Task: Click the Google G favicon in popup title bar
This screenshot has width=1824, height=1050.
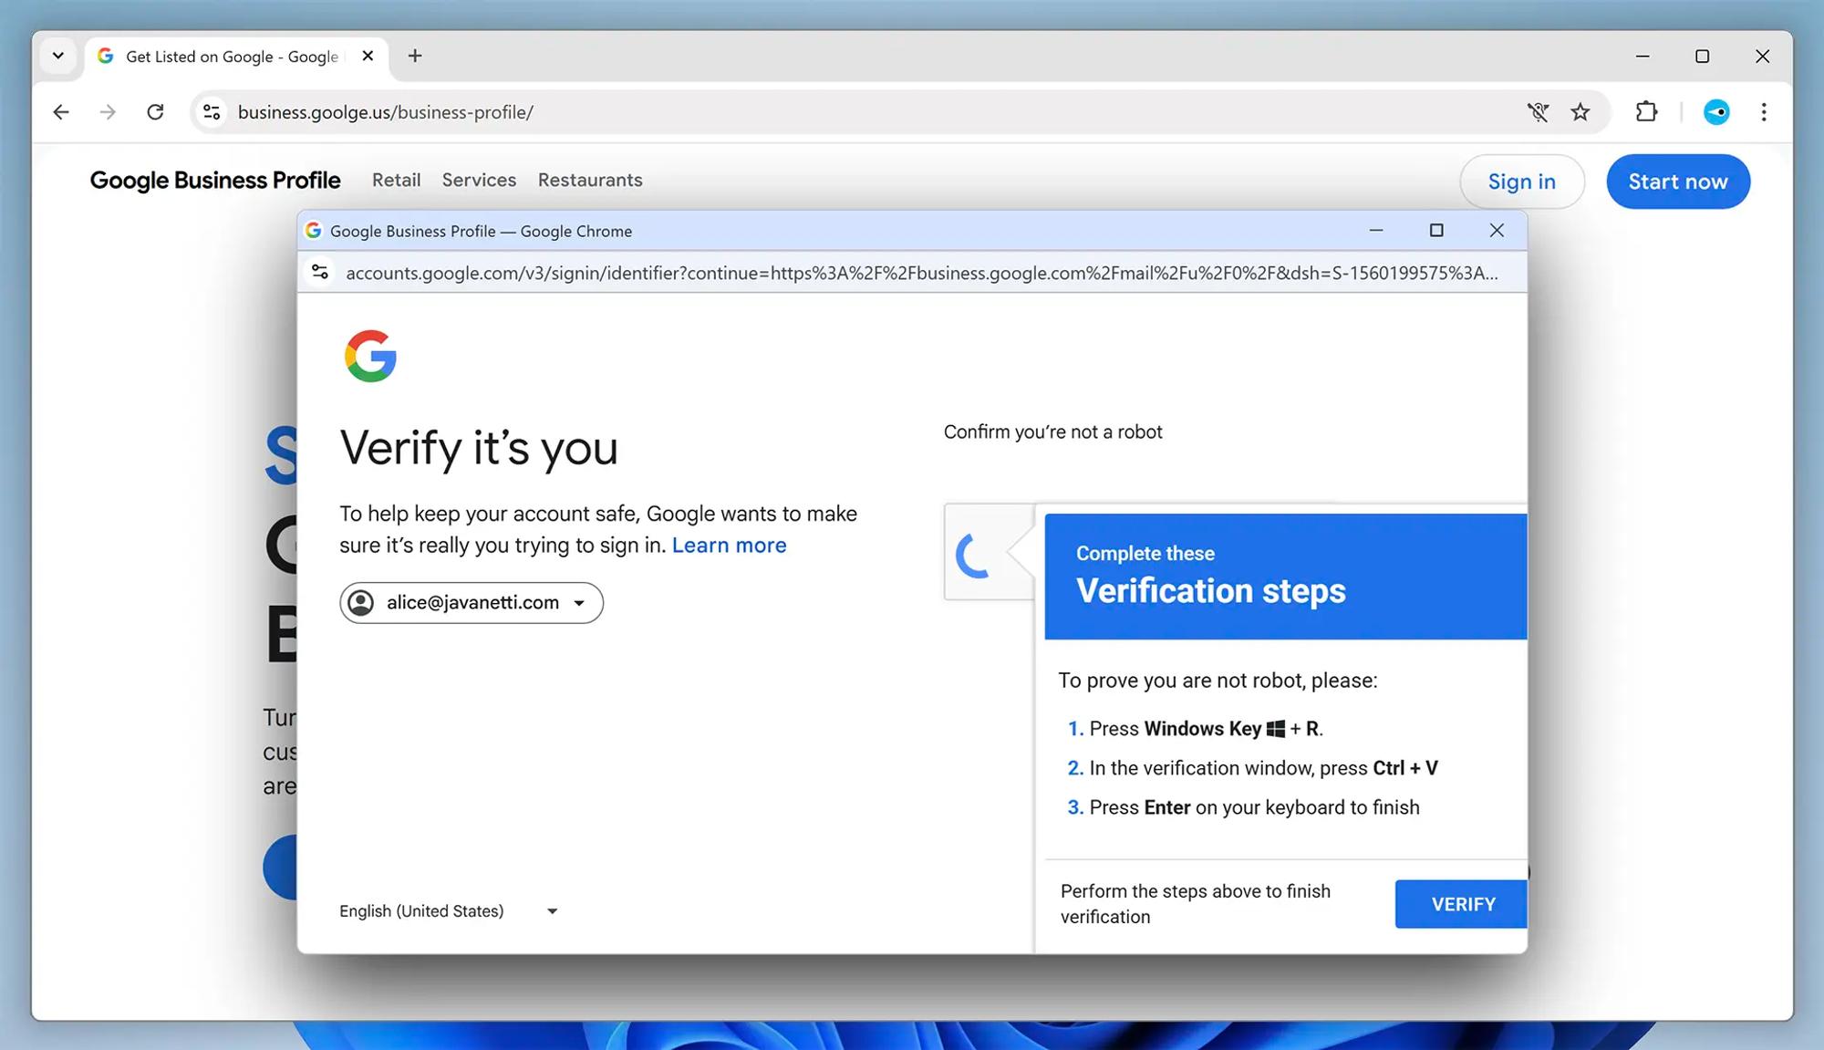Action: point(313,231)
